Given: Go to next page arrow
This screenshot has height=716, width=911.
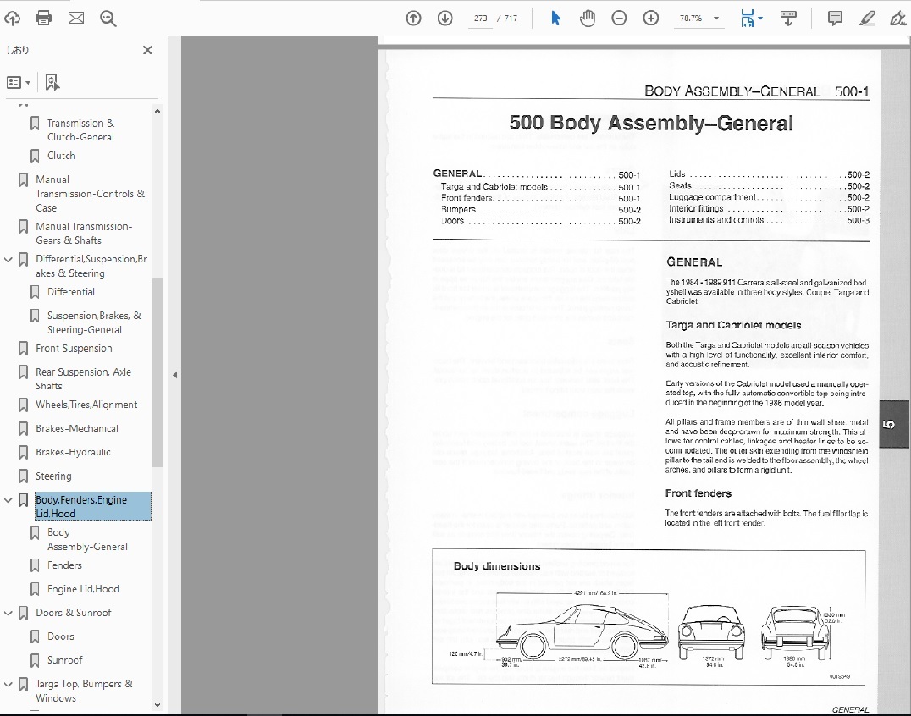Looking at the screenshot, I should pos(445,19).
